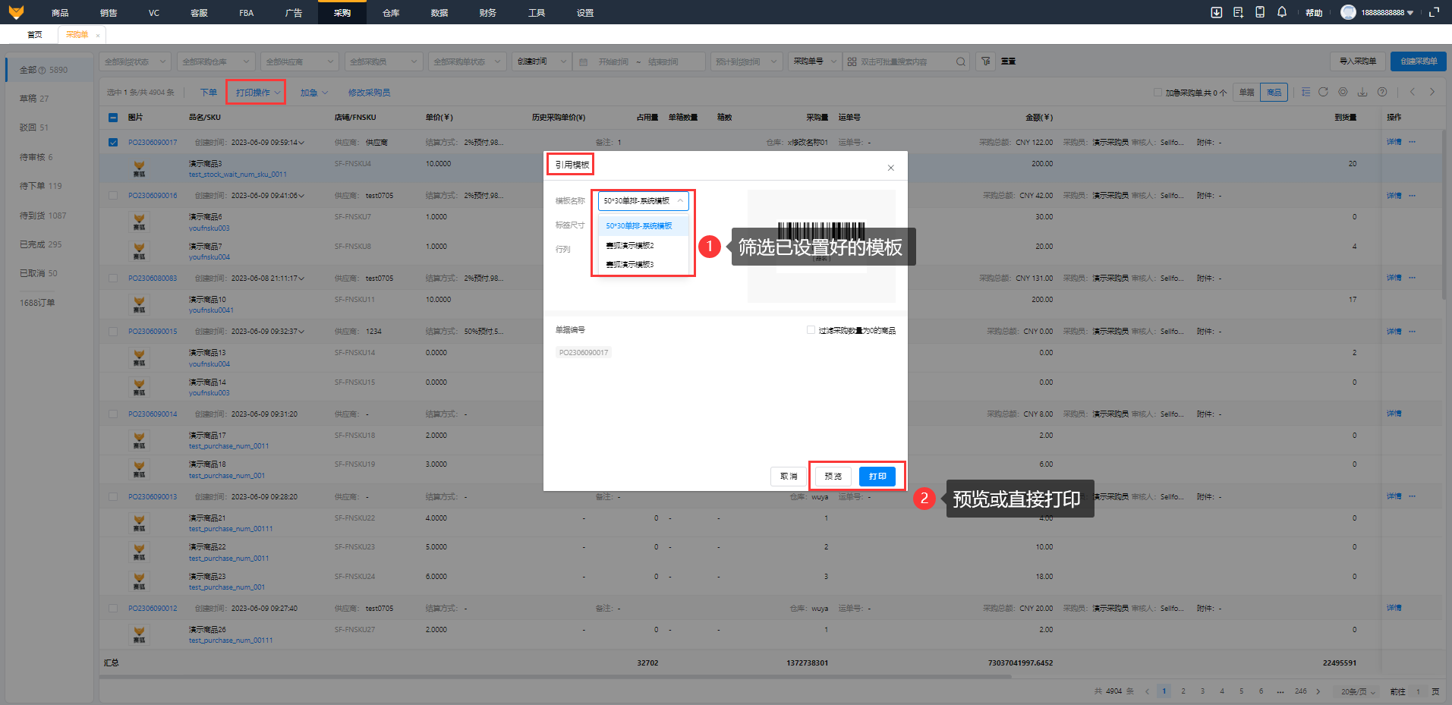Image resolution: width=1452 pixels, height=705 pixels.
Task: Open the PO2306090015 order link
Action: click(153, 332)
